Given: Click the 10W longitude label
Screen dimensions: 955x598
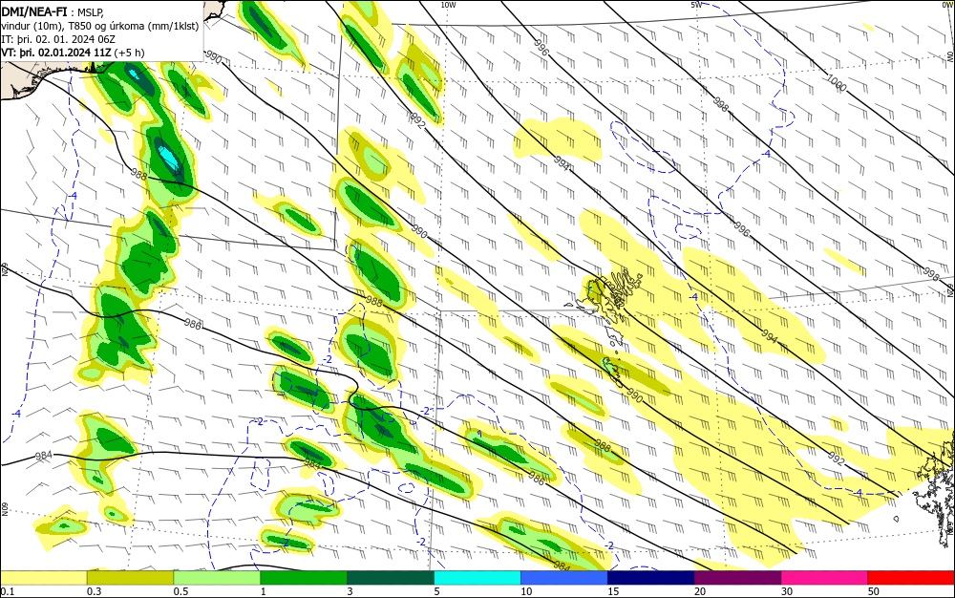Looking at the screenshot, I should [448, 5].
